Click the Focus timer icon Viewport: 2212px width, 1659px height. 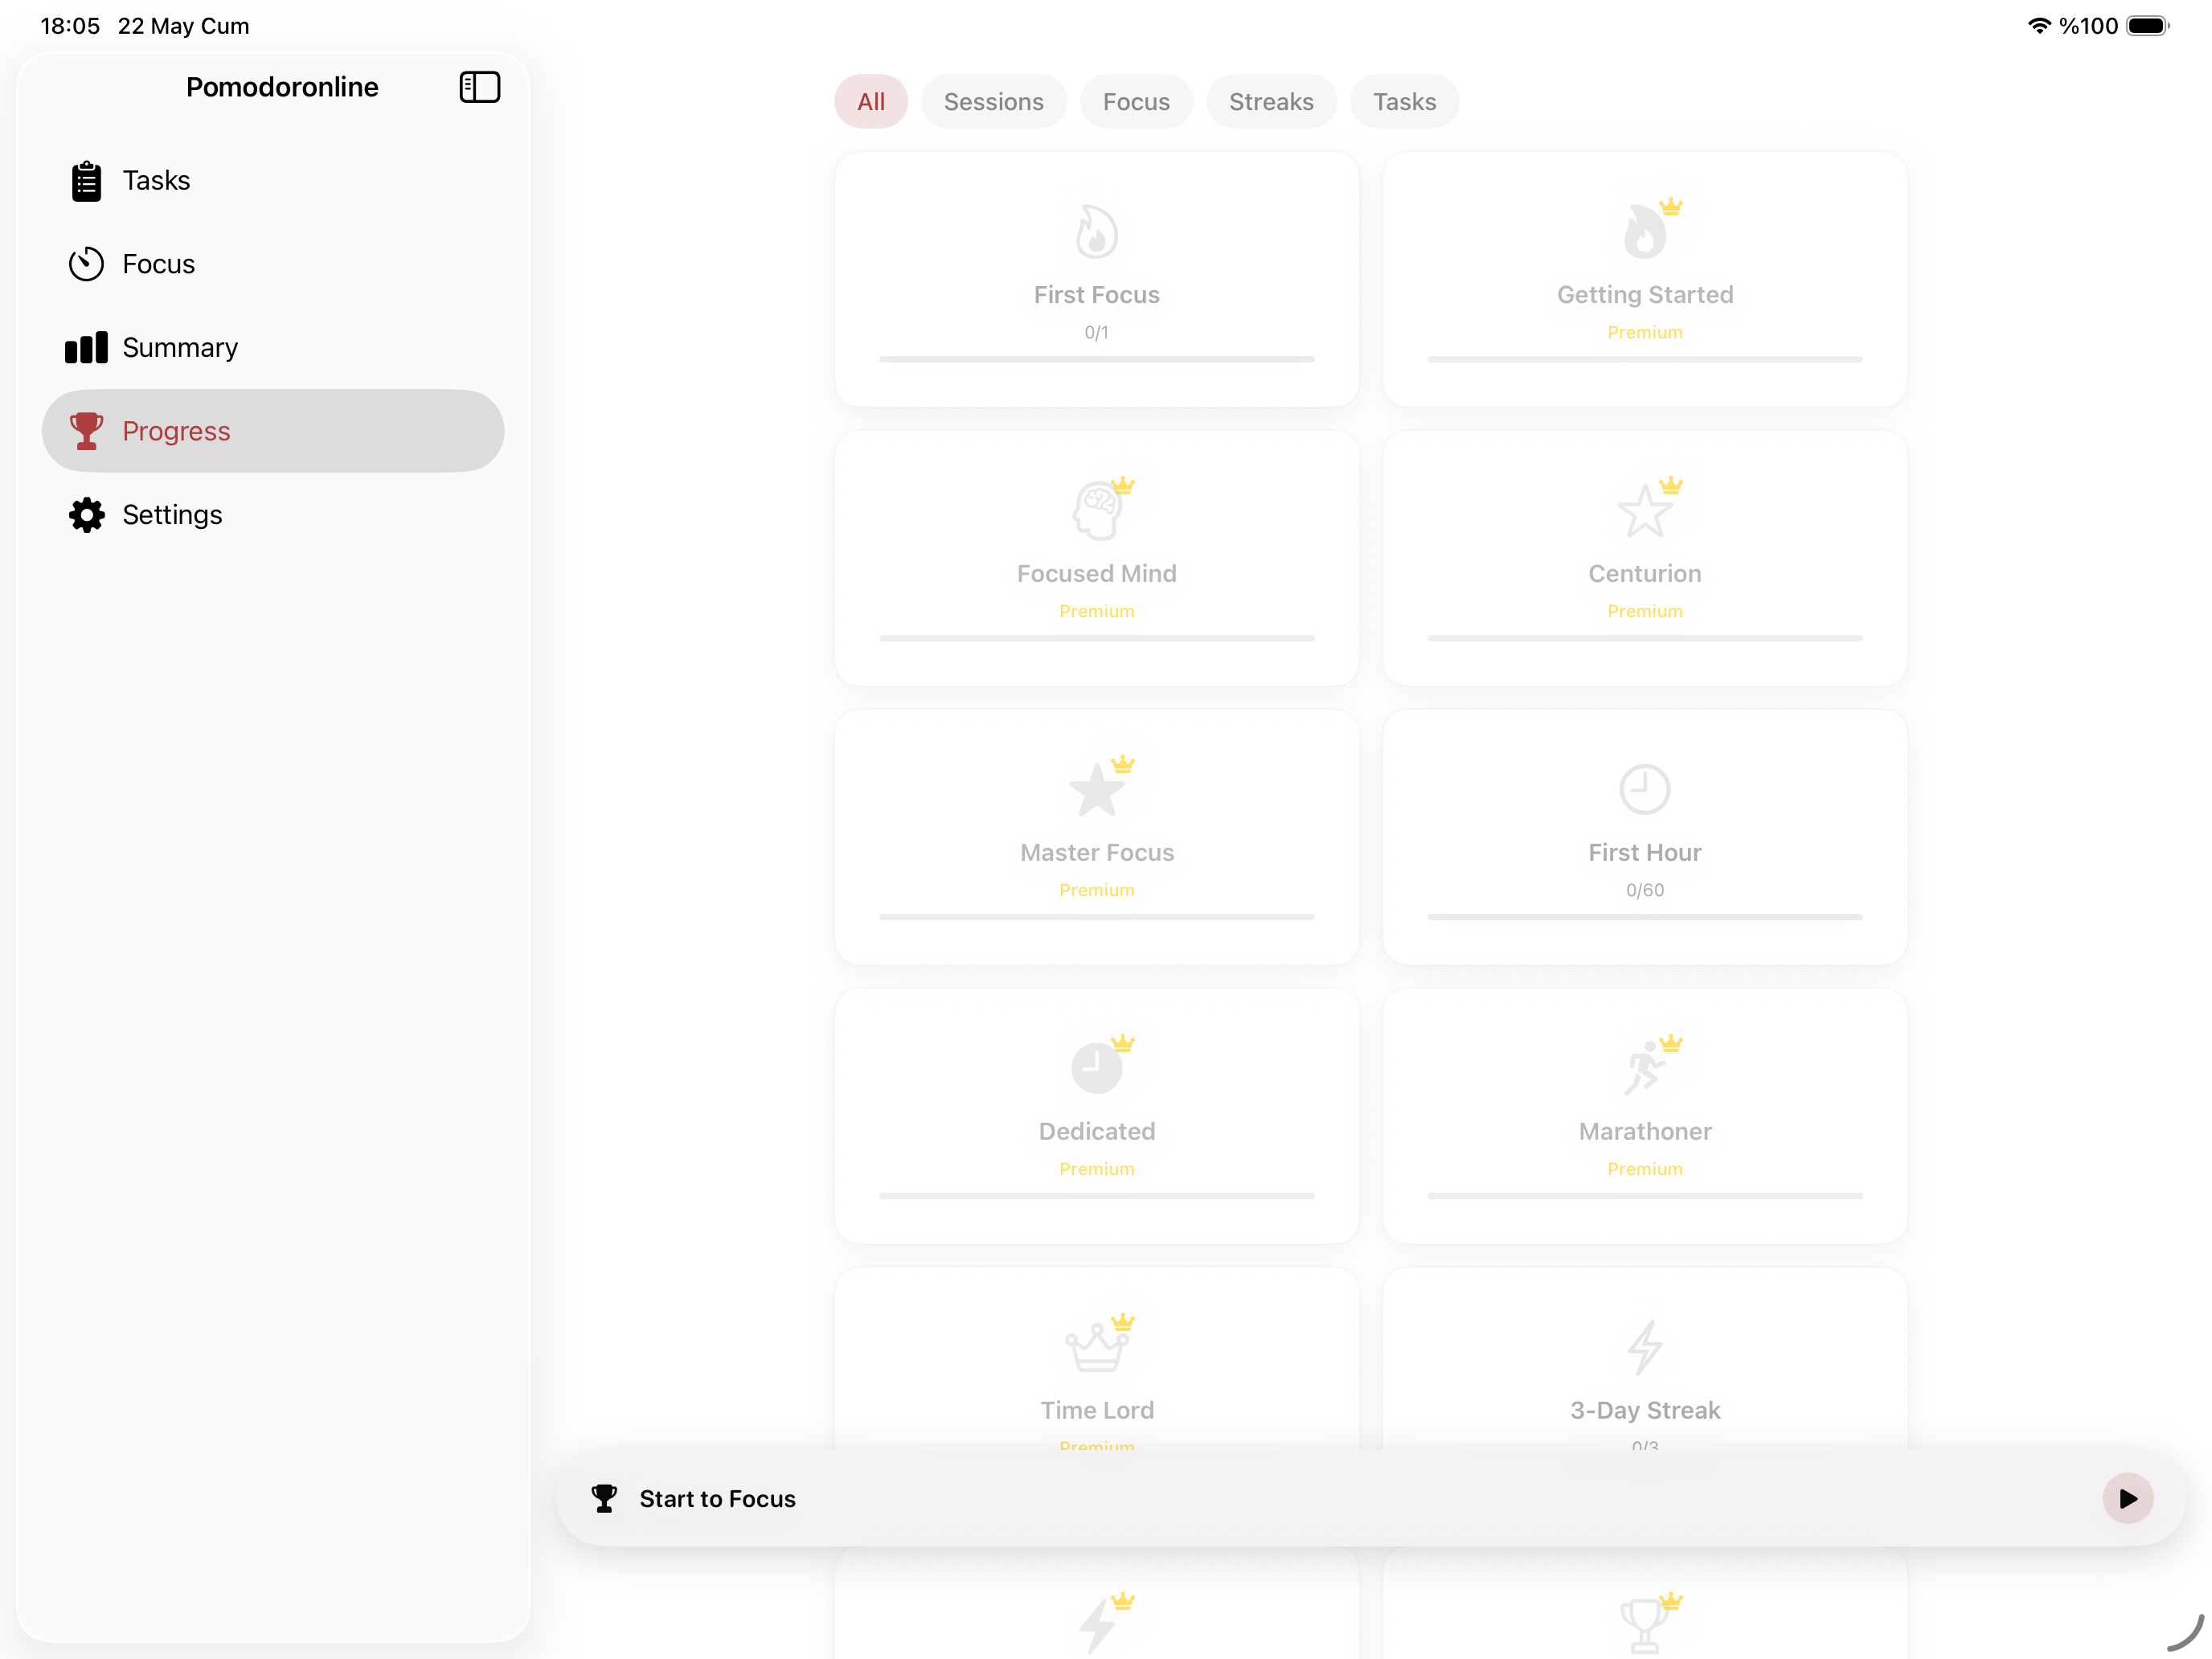point(86,264)
